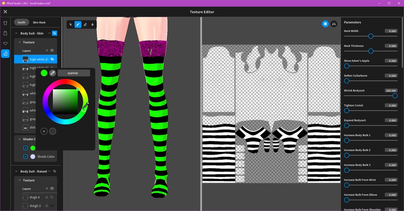Uncheck the green shader color checkbox
This screenshot has height=211, width=404.
[x=26, y=148]
